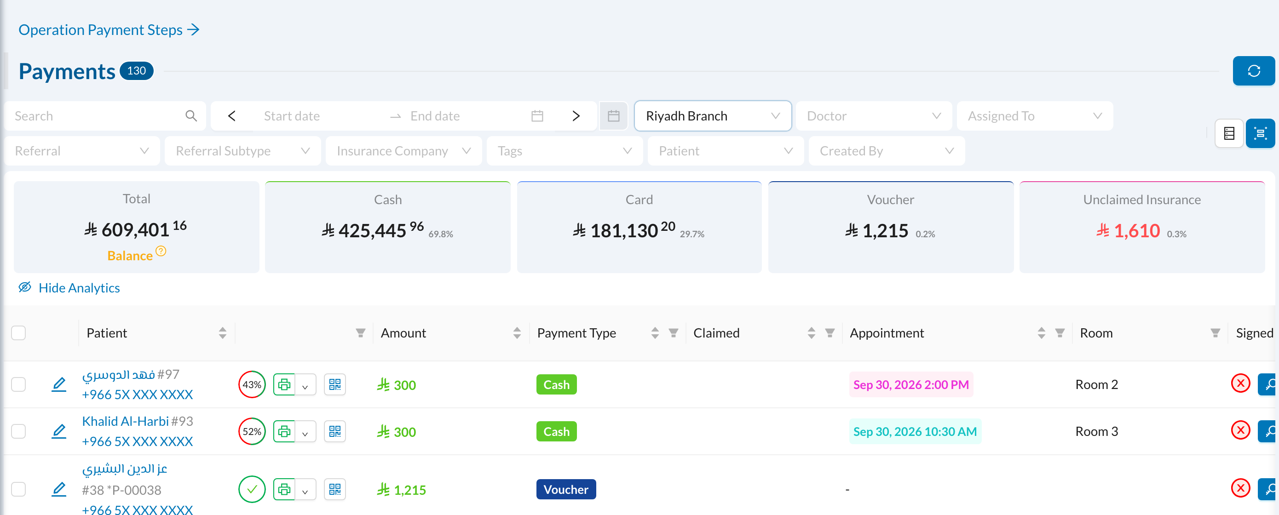Edit payment for patient #38

[59, 490]
